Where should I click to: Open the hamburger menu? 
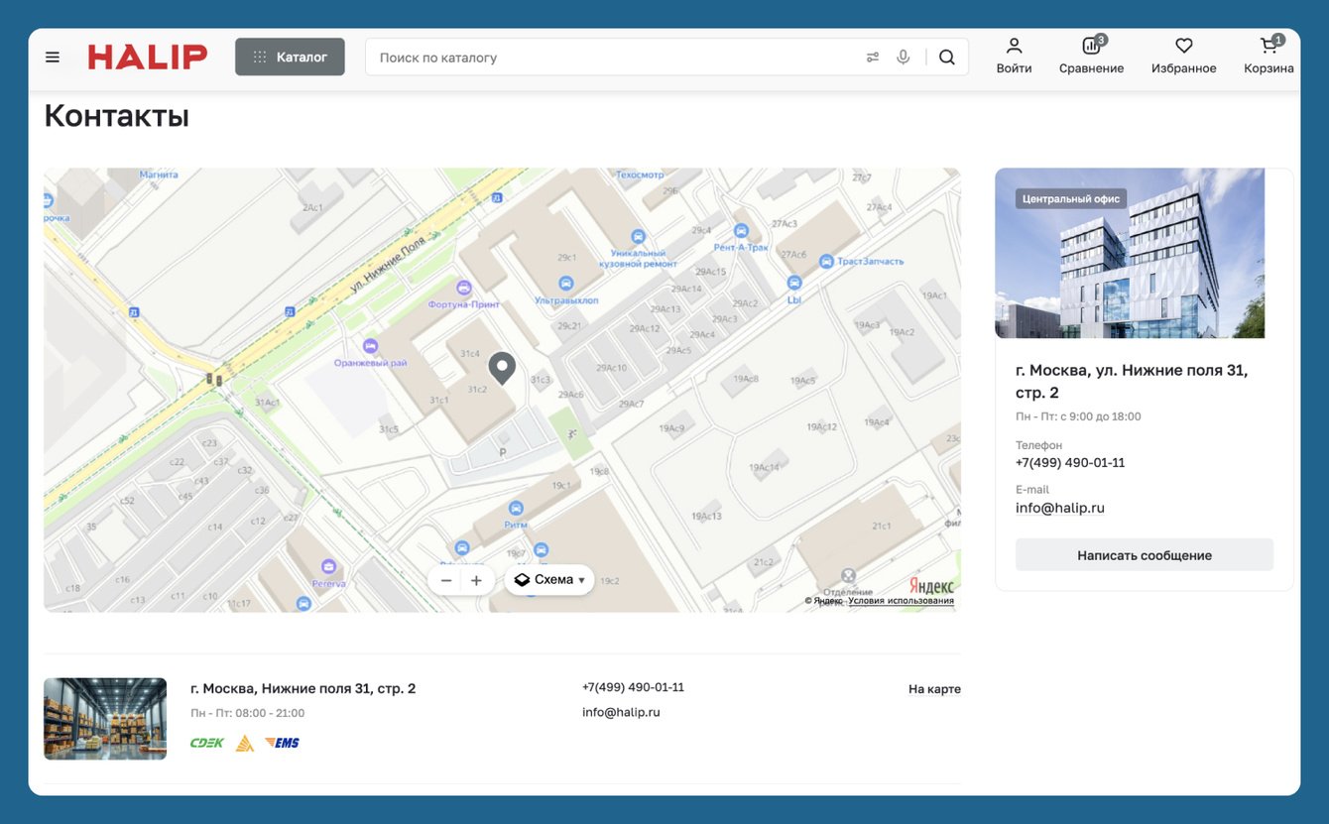tap(53, 58)
